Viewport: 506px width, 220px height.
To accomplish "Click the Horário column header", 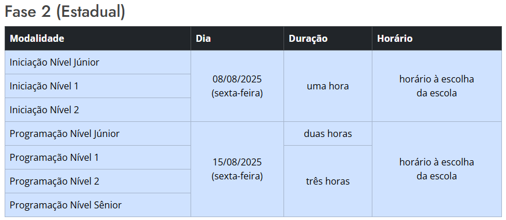I will (x=437, y=38).
